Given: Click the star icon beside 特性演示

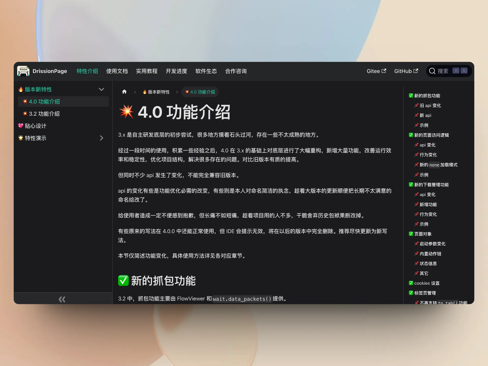Looking at the screenshot, I should [x=21, y=138].
